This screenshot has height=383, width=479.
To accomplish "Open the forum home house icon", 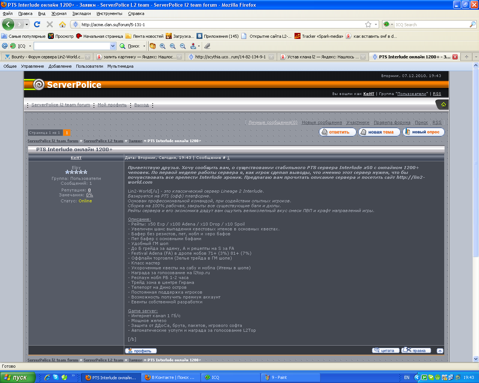I will (443, 104).
